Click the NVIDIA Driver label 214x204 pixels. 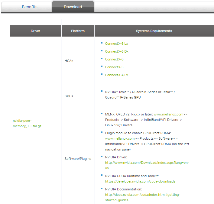[x=116, y=157]
